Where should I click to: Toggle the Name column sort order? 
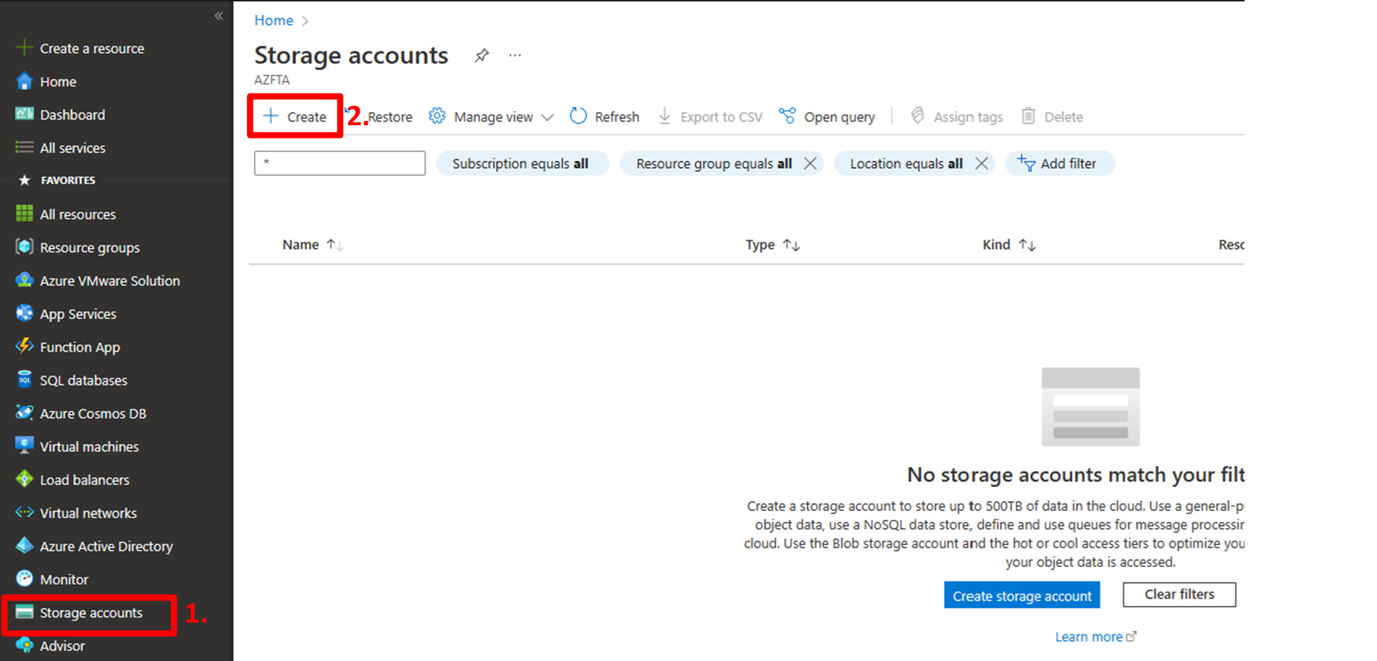[335, 244]
